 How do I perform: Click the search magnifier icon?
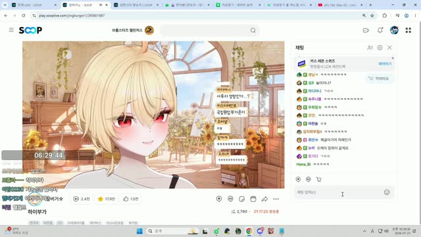tap(253, 30)
